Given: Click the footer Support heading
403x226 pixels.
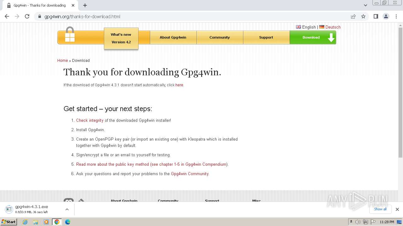Looking at the screenshot, I should click(212, 201).
